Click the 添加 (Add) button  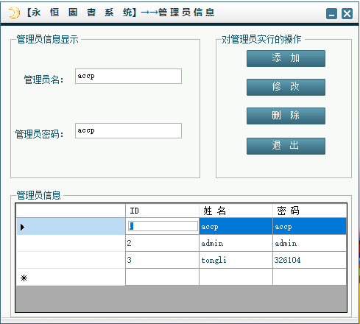(286, 58)
